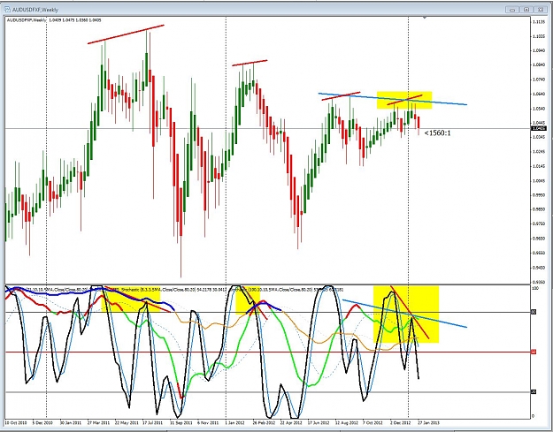Click the stochastic level 20 marker
Screen dimensions: 553x432
click(534, 392)
